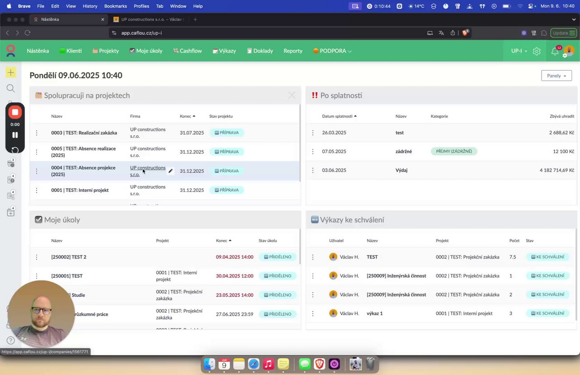Open search via the magnifier sidebar icon
The width and height of the screenshot is (580, 375).
pyautogui.click(x=10, y=88)
